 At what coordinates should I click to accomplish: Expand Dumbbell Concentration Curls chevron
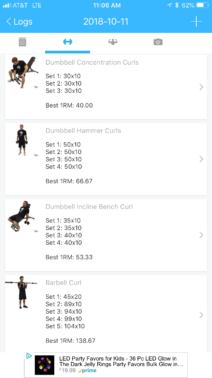201,87
